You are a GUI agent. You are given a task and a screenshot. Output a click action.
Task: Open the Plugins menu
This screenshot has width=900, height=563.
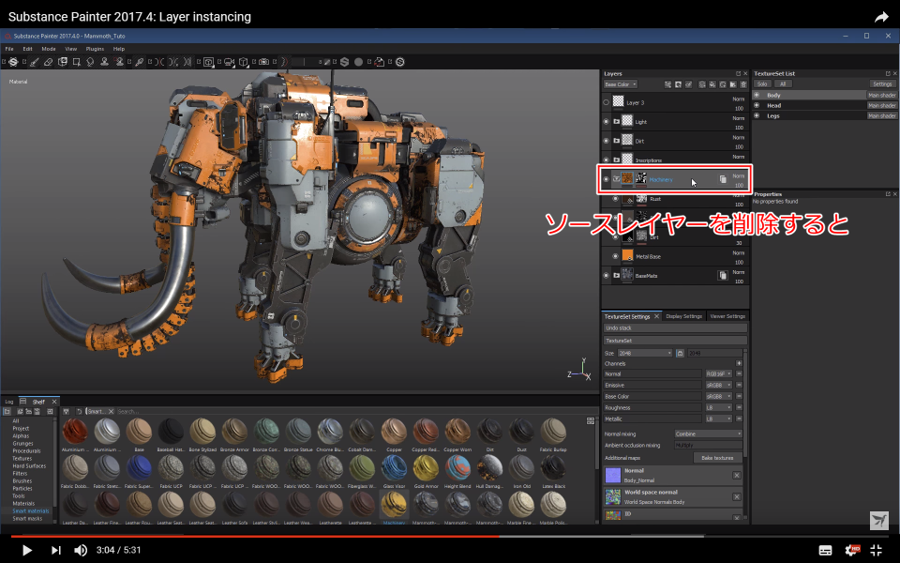coord(95,49)
